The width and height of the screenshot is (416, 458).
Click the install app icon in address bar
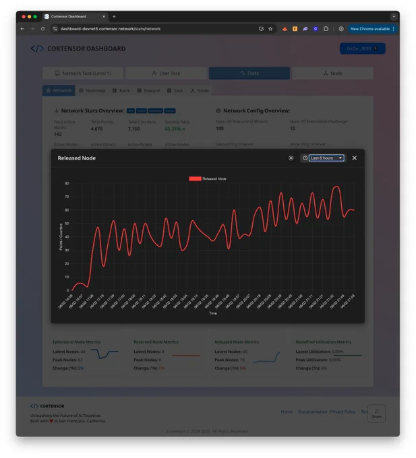pyautogui.click(x=261, y=29)
